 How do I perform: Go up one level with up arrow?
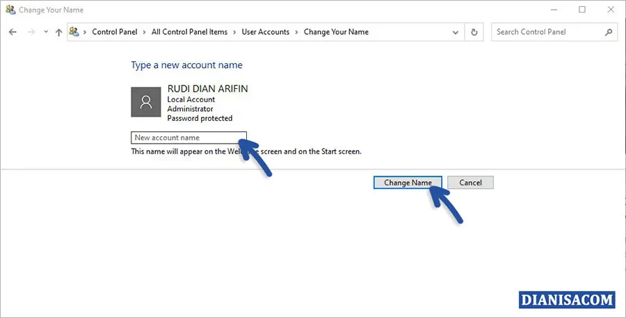click(x=58, y=32)
